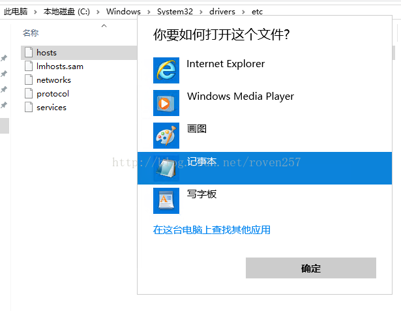Image resolution: width=401 pixels, height=311 pixels.
Task: Go to 此电脑 in breadcrumb
Action: 16,12
